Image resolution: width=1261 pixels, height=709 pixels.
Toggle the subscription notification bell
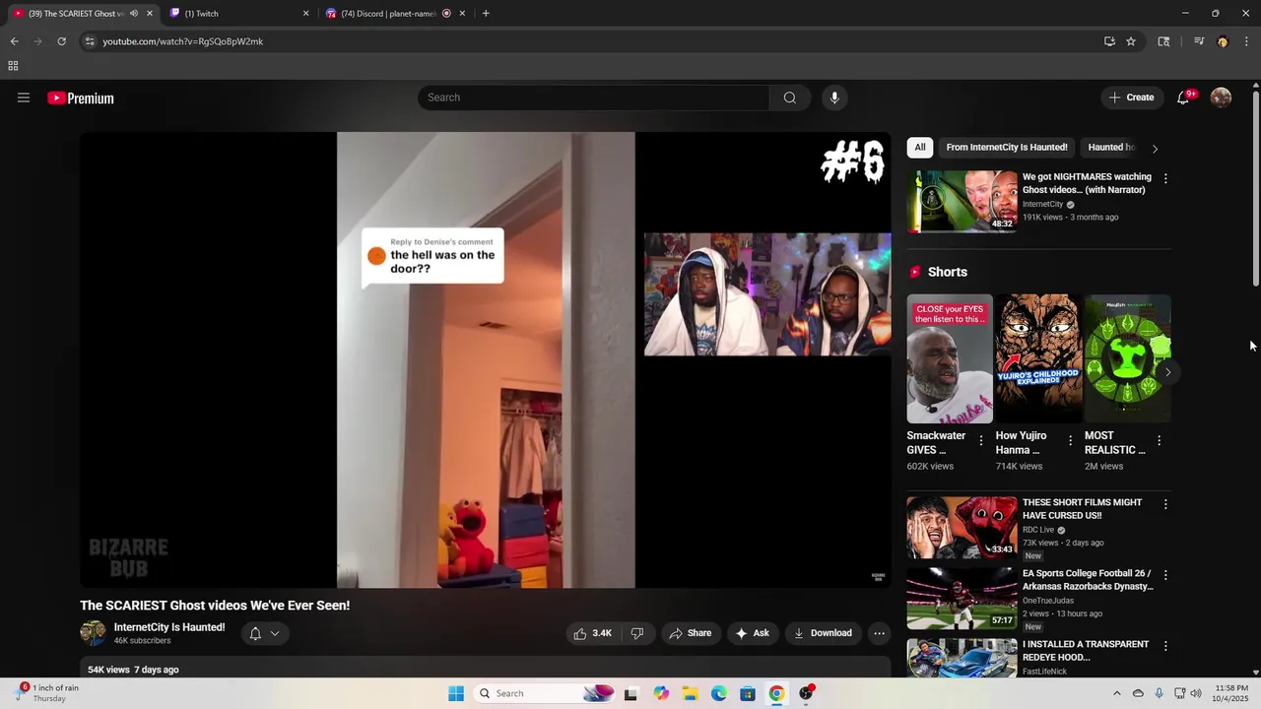pyautogui.click(x=255, y=633)
